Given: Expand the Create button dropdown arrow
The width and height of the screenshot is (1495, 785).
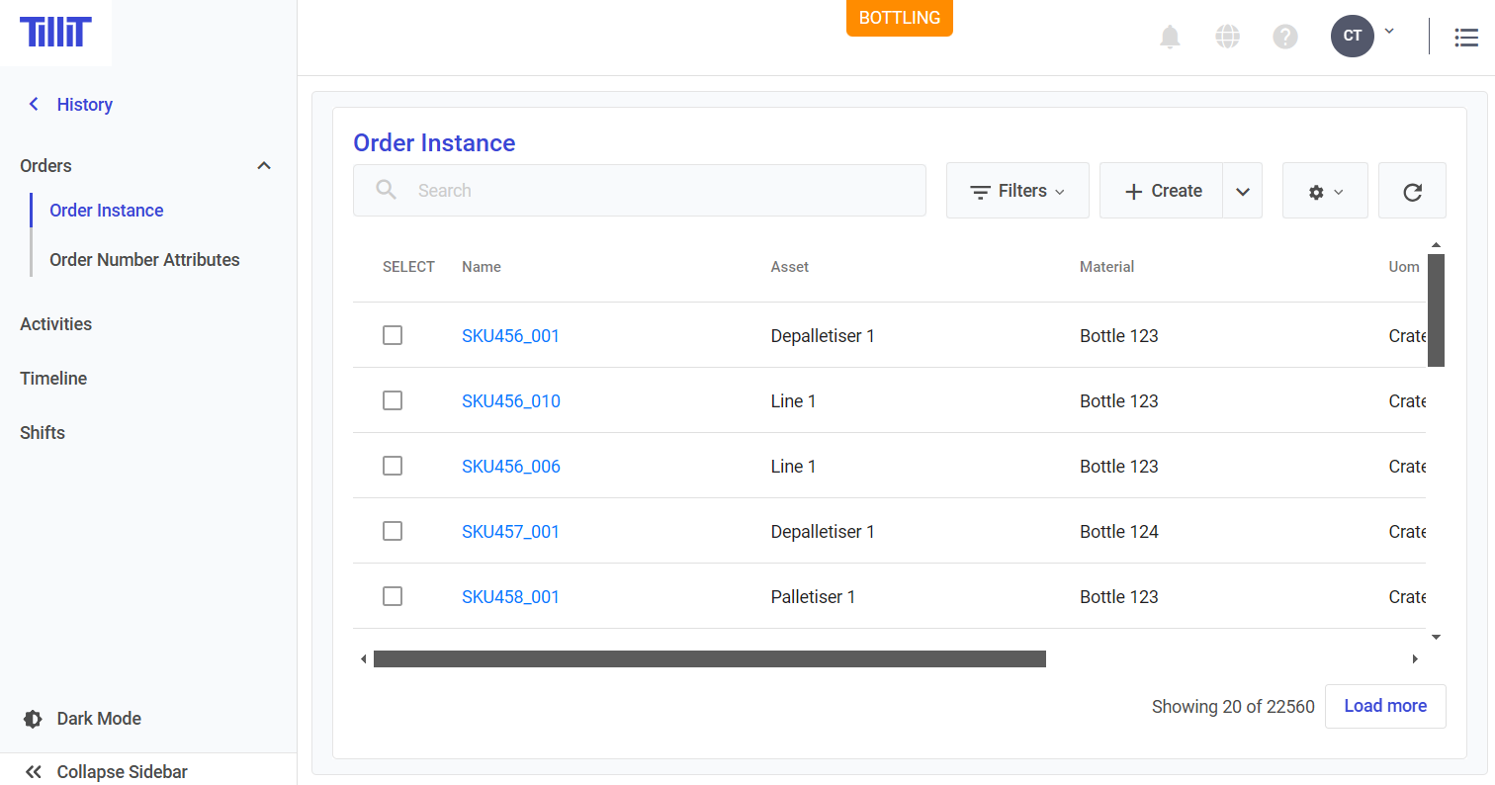Looking at the screenshot, I should [x=1243, y=192].
